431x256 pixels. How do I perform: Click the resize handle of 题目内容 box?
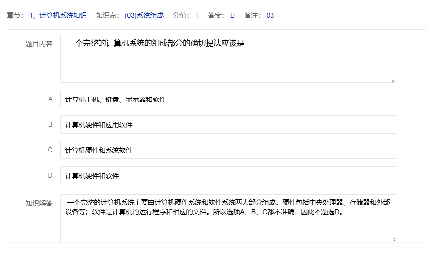click(394, 80)
